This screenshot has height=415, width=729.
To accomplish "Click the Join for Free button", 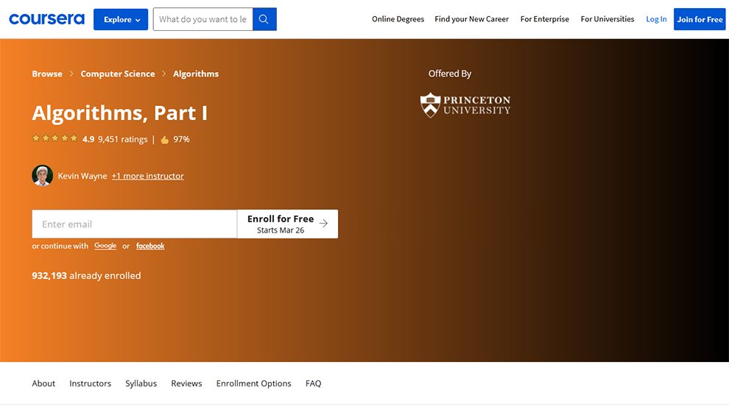I will coord(700,19).
